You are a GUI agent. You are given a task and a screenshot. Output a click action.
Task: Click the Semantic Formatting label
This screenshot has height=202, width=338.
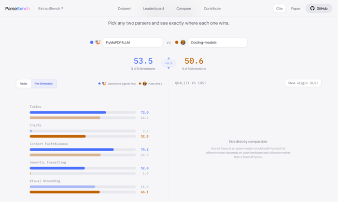pyautogui.click(x=48, y=162)
